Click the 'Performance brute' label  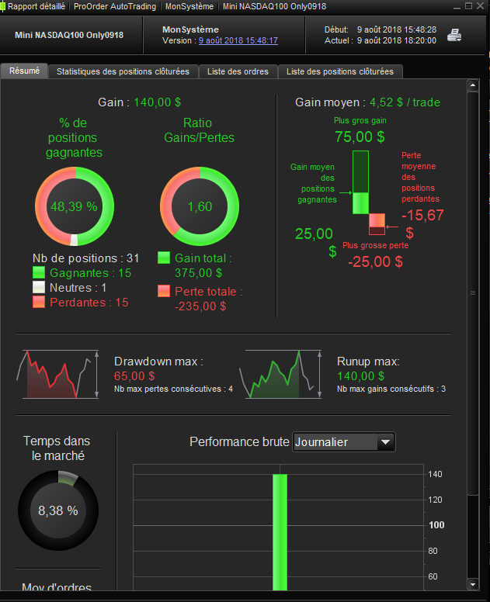[239, 441]
